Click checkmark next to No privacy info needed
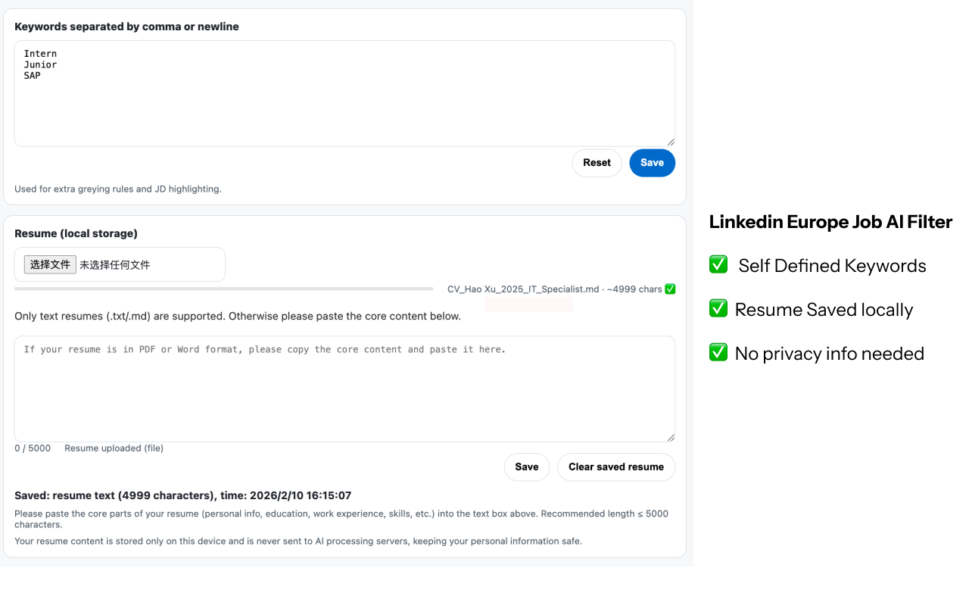This screenshot has width=969, height=606. click(x=718, y=352)
